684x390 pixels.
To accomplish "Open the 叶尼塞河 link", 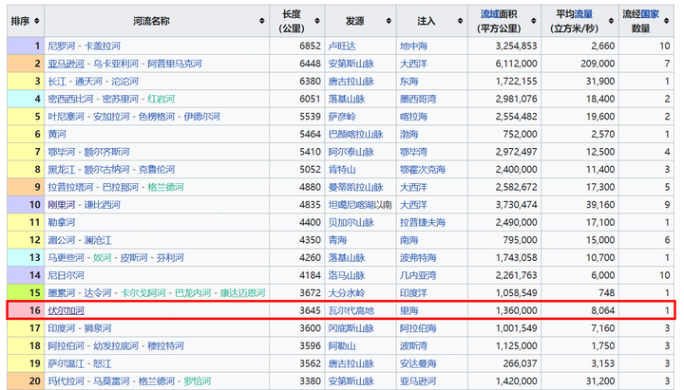I will click(x=66, y=117).
